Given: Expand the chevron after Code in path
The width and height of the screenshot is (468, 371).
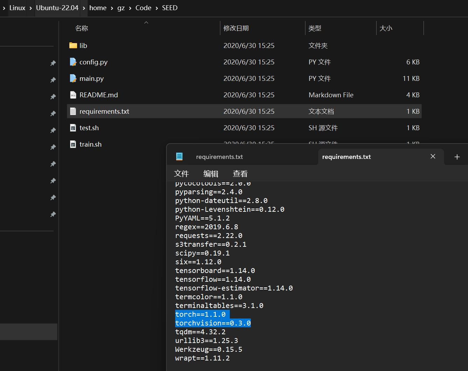Looking at the screenshot, I should 157,8.
